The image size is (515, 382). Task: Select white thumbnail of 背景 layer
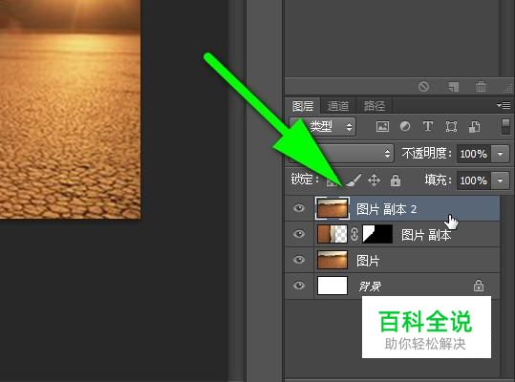click(333, 286)
